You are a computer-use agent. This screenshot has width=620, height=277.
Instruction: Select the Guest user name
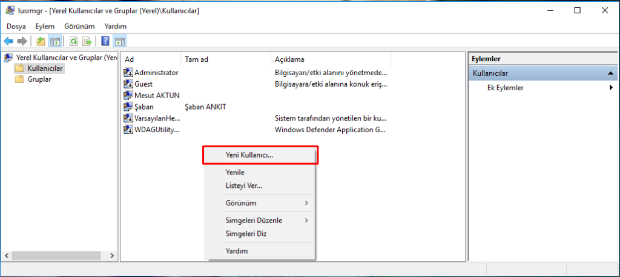tap(143, 84)
